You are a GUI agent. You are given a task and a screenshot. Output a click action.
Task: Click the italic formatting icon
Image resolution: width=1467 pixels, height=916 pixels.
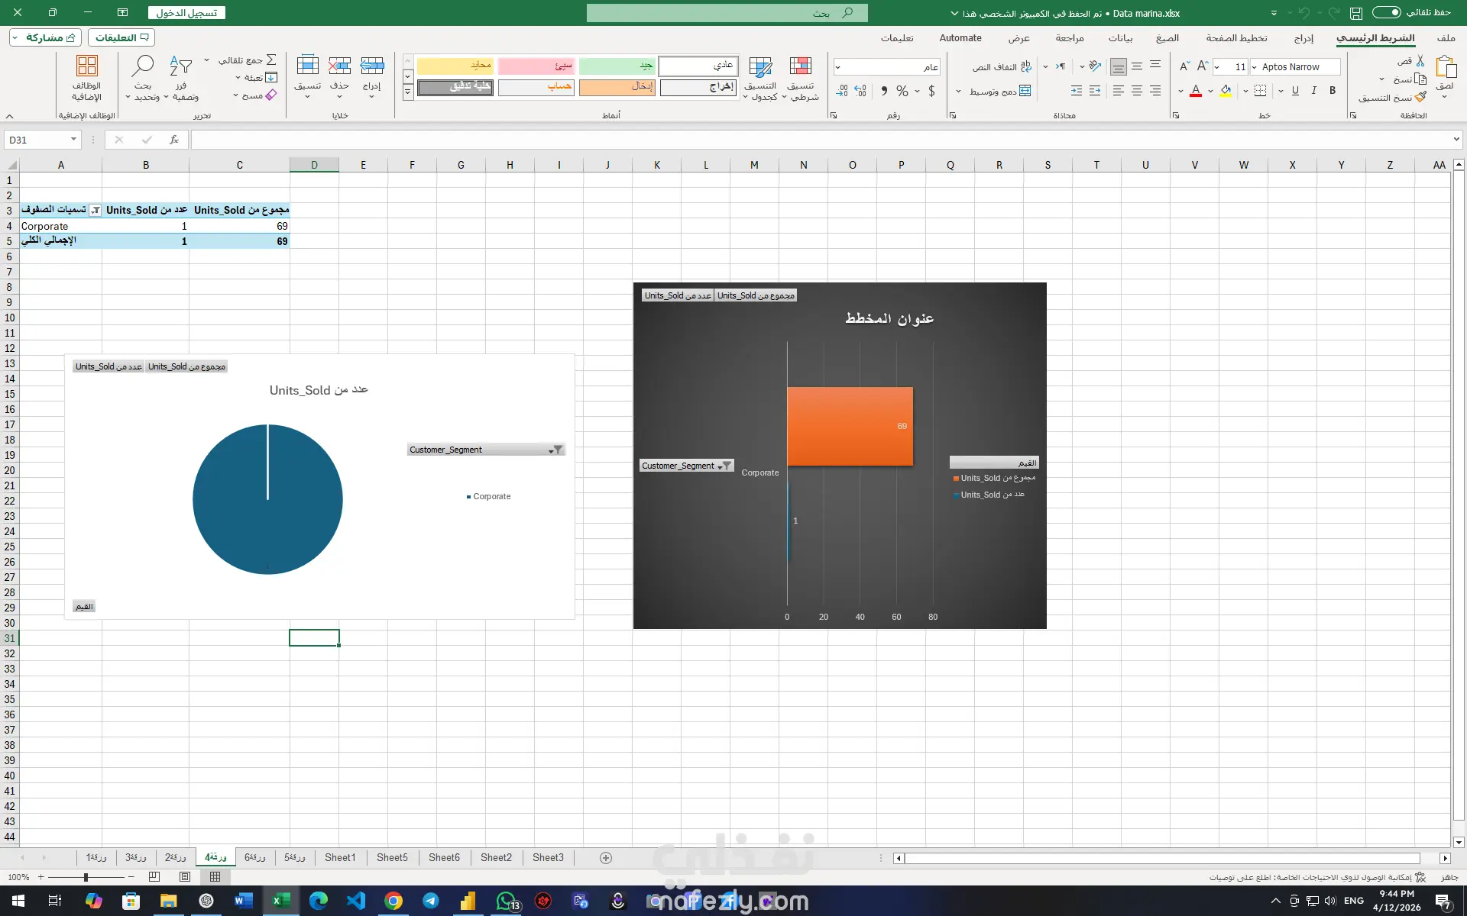[1314, 91]
